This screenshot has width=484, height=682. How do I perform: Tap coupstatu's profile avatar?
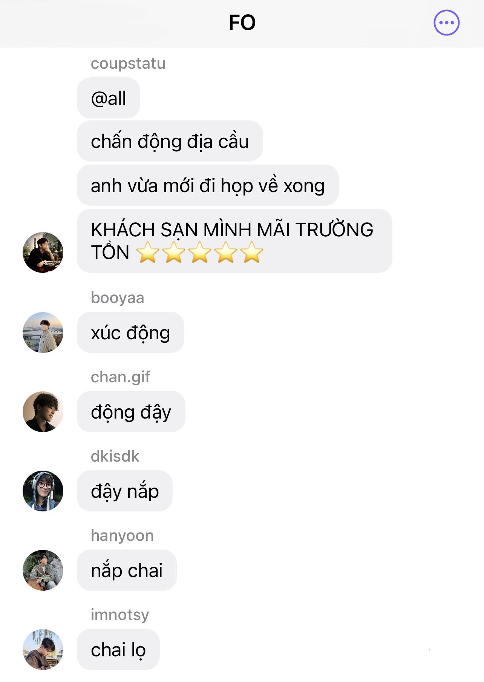click(43, 252)
